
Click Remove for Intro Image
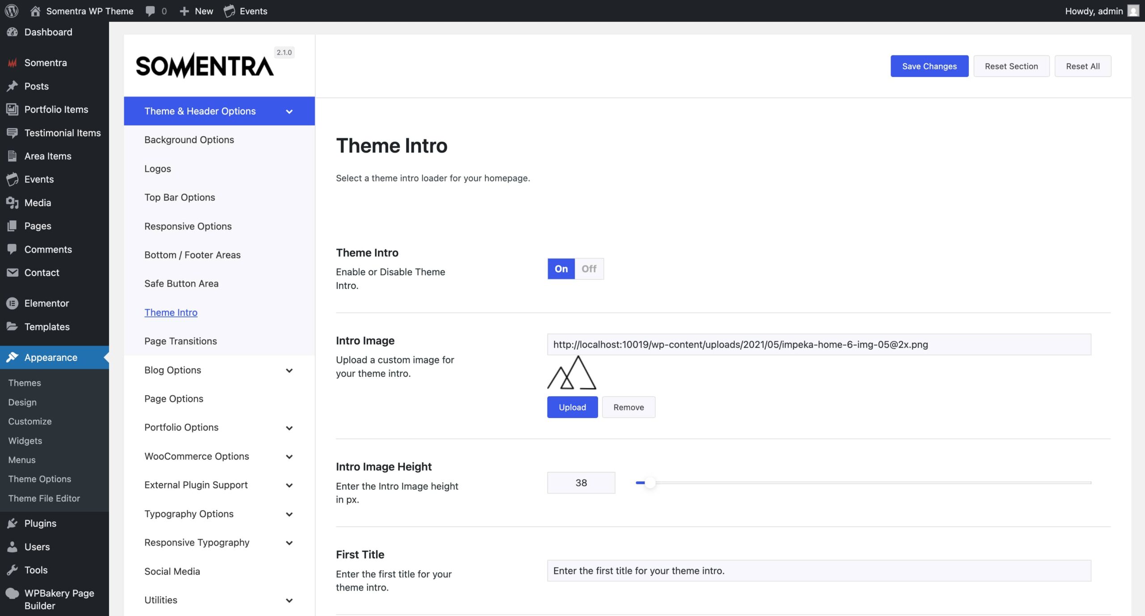(x=628, y=407)
